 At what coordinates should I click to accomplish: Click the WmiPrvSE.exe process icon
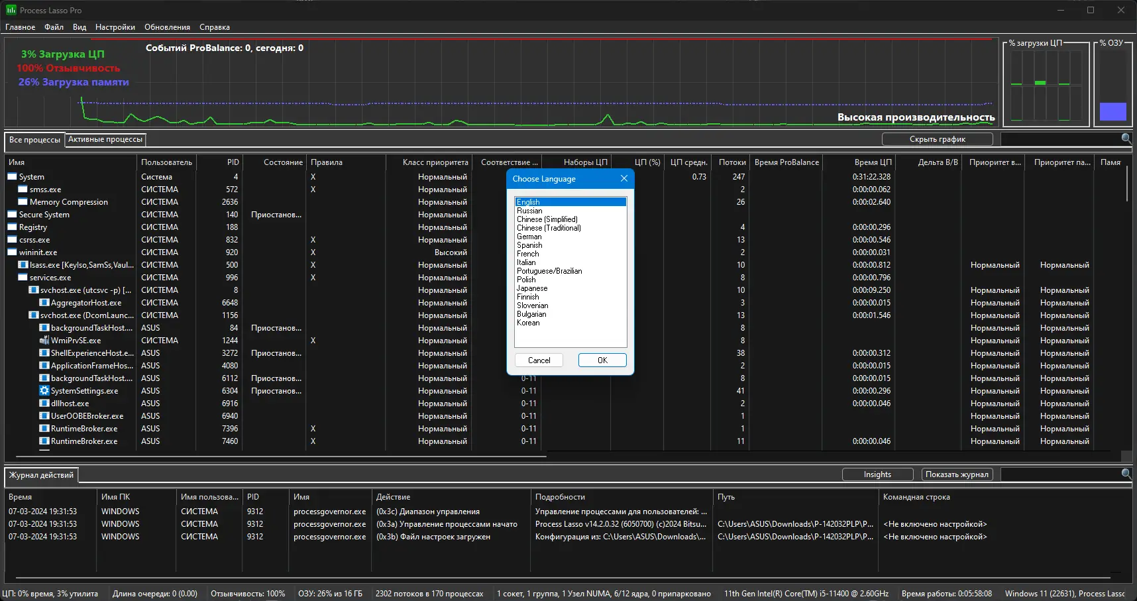(x=44, y=341)
